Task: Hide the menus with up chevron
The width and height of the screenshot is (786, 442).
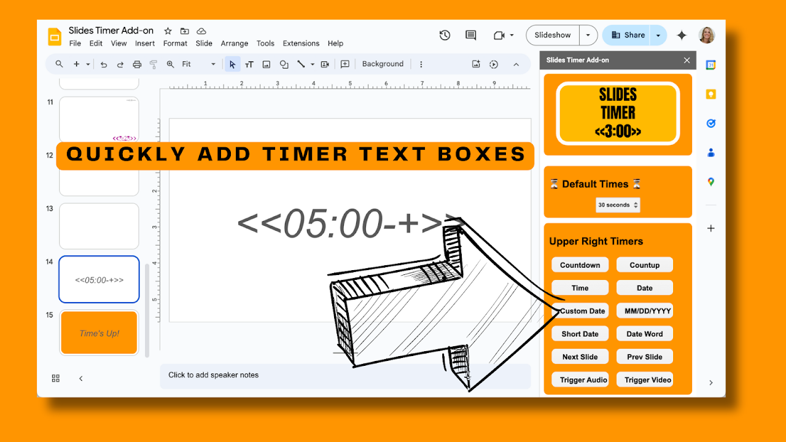Action: point(516,64)
